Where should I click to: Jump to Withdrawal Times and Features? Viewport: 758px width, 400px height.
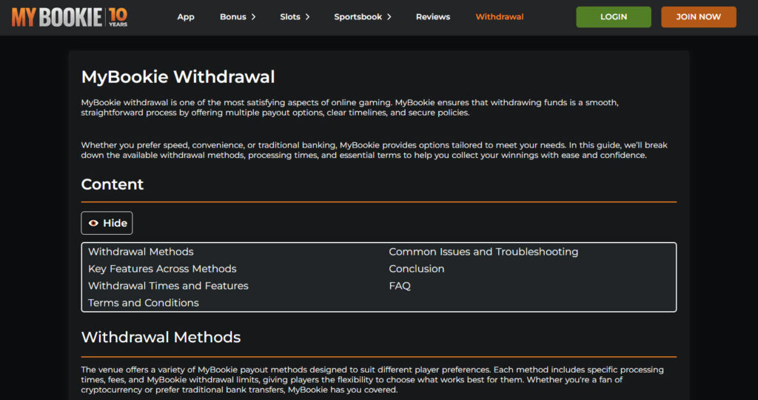[168, 285]
